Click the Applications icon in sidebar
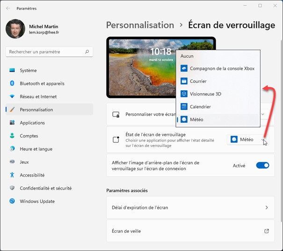The height and width of the screenshot is (251, 283). click(x=12, y=123)
